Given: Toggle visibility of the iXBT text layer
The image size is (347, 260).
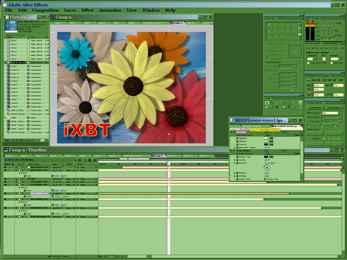Looking at the screenshot, I should click(5, 179).
